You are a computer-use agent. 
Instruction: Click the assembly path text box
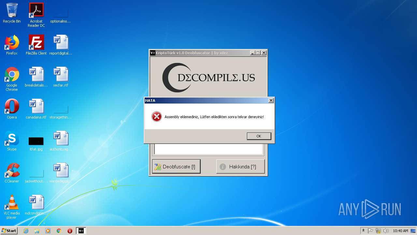[x=208, y=149]
